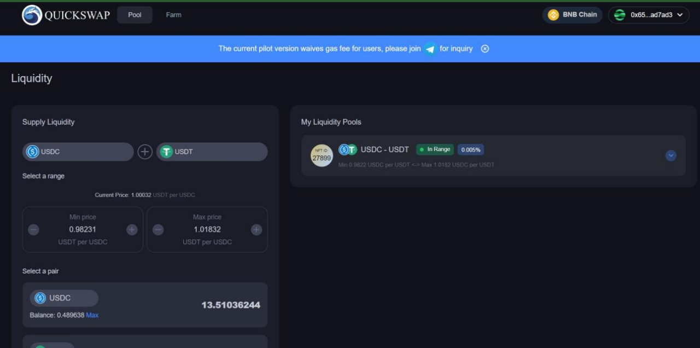
Task: Click the 0.005% fee badge
Action: point(471,149)
